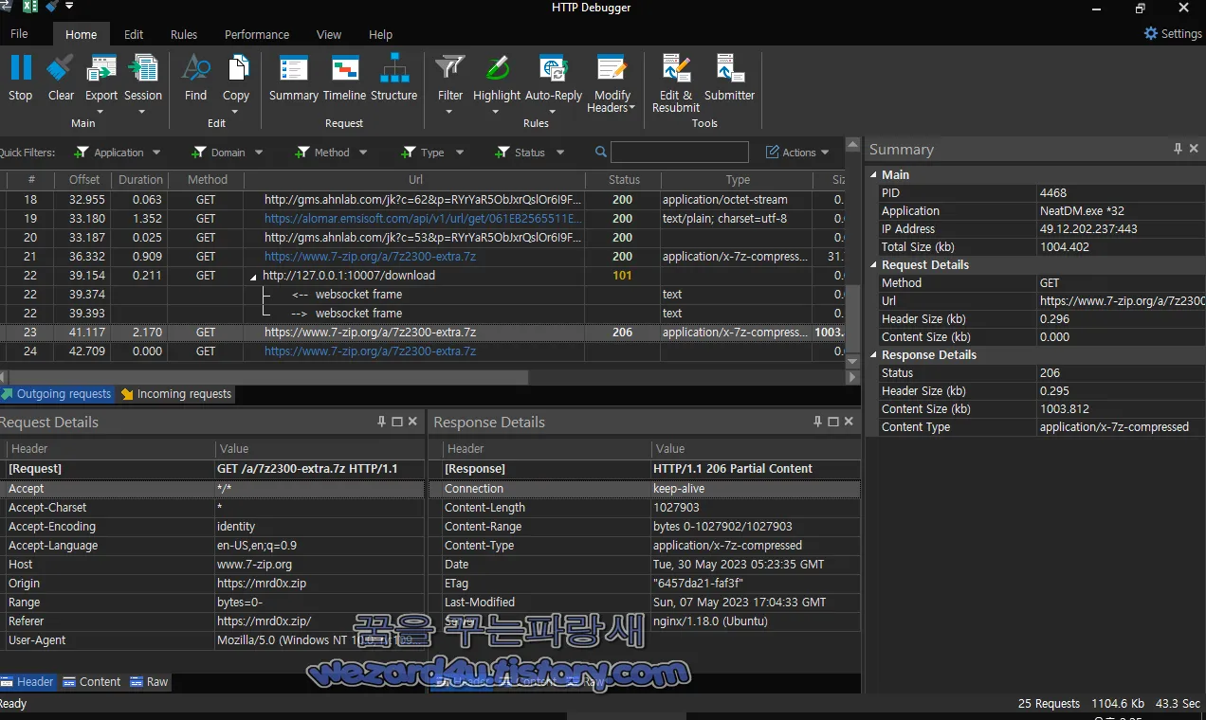Collapse the Main section in Summary

coord(874,175)
